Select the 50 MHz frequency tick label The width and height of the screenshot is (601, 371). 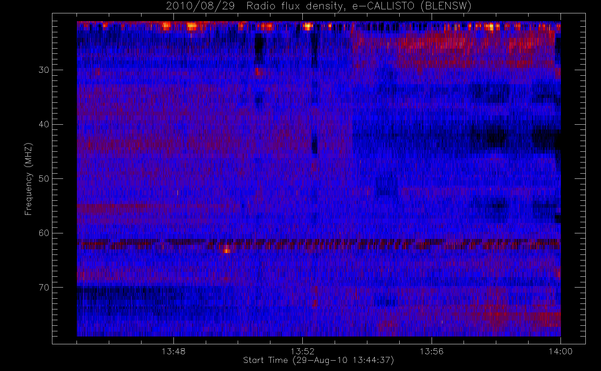click(x=44, y=178)
